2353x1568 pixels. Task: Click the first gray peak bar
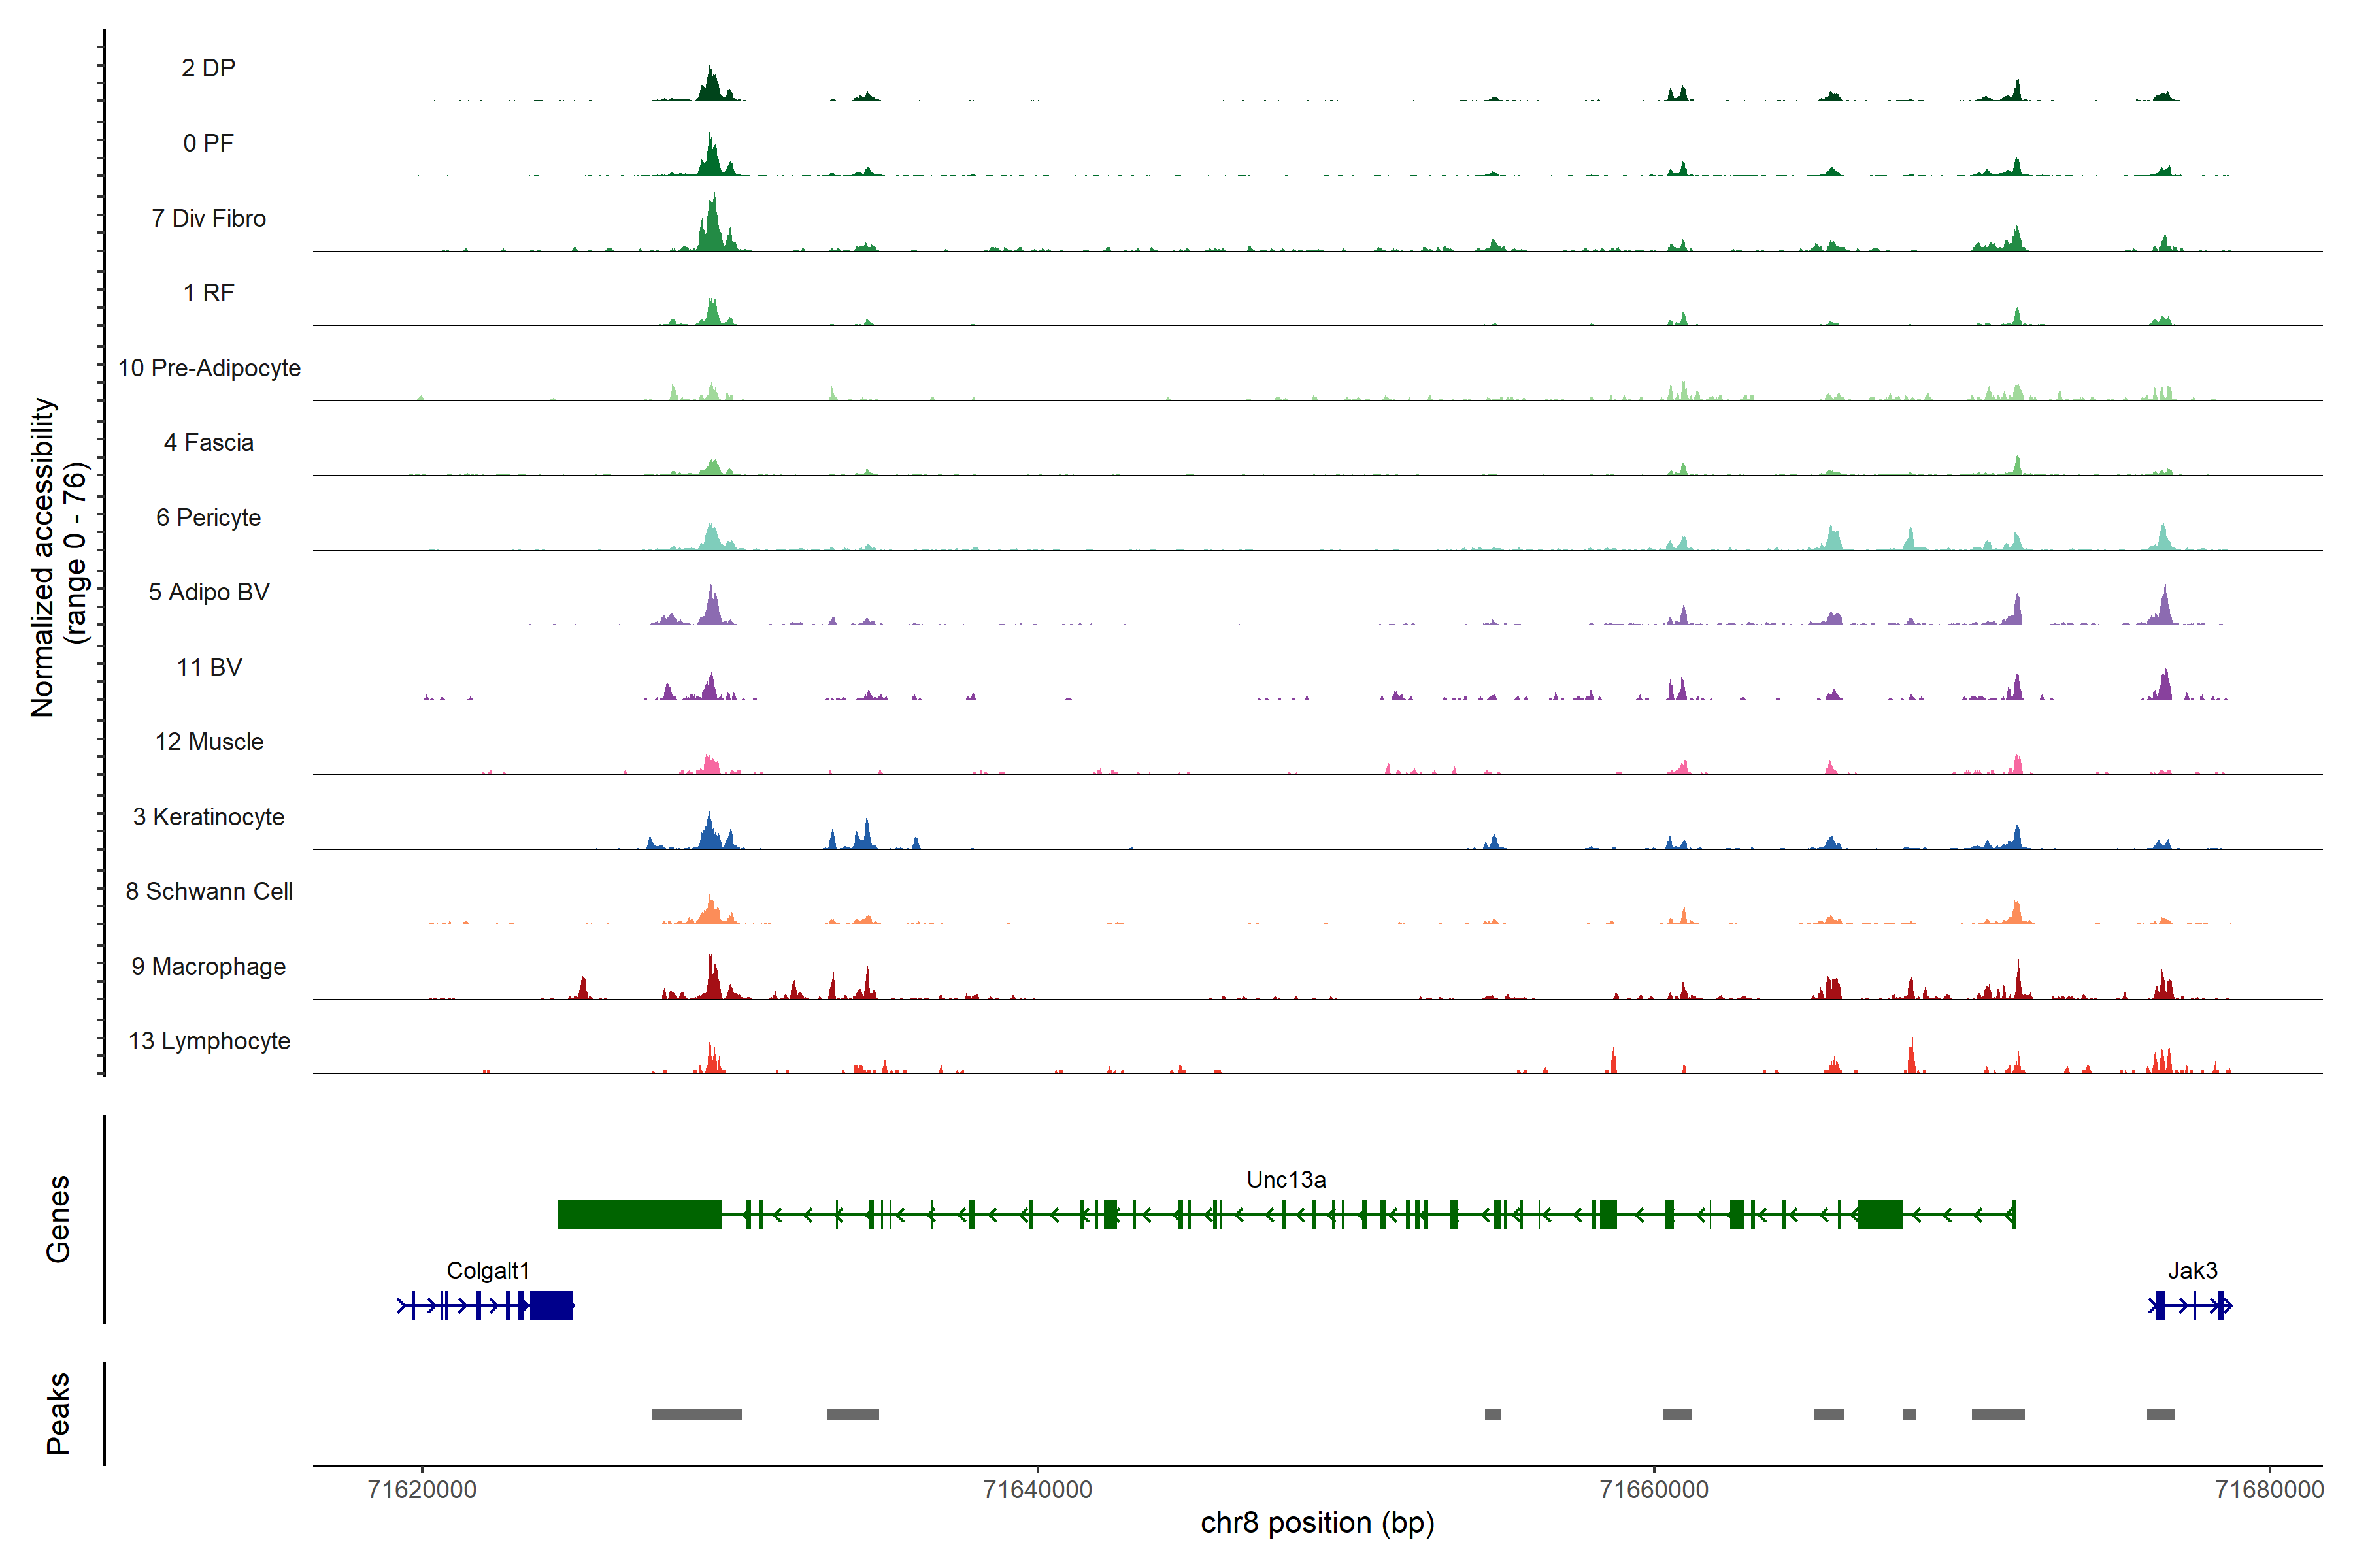(x=696, y=1414)
